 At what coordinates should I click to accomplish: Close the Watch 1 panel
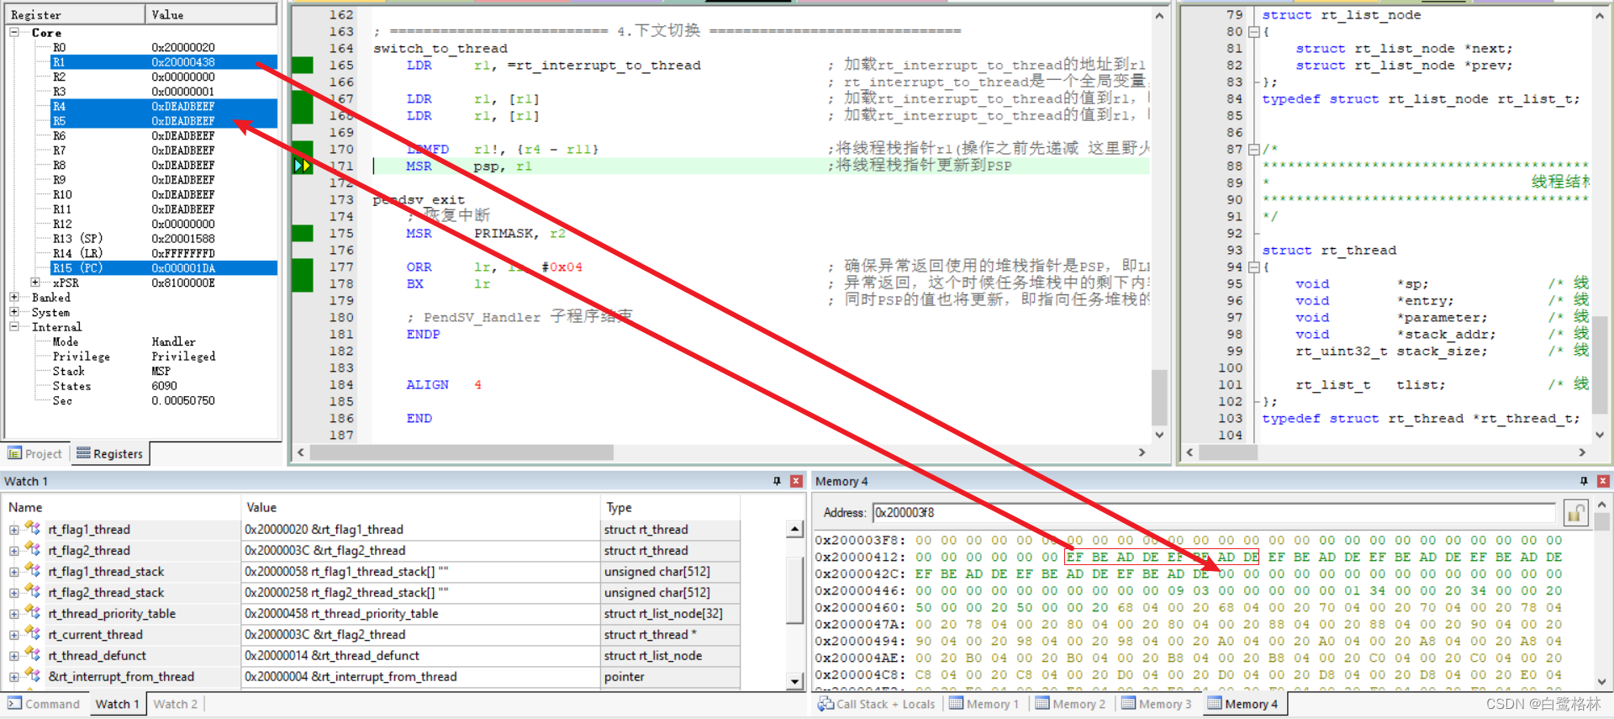click(x=796, y=481)
